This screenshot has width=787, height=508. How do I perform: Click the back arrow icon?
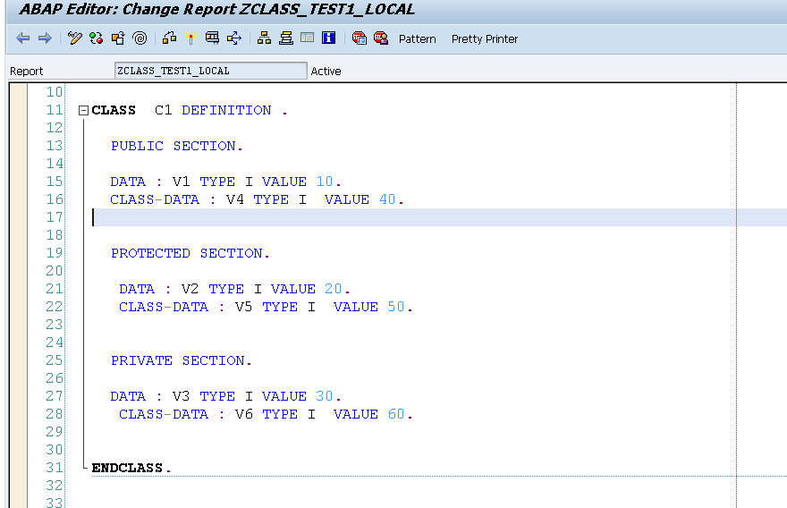(22, 38)
